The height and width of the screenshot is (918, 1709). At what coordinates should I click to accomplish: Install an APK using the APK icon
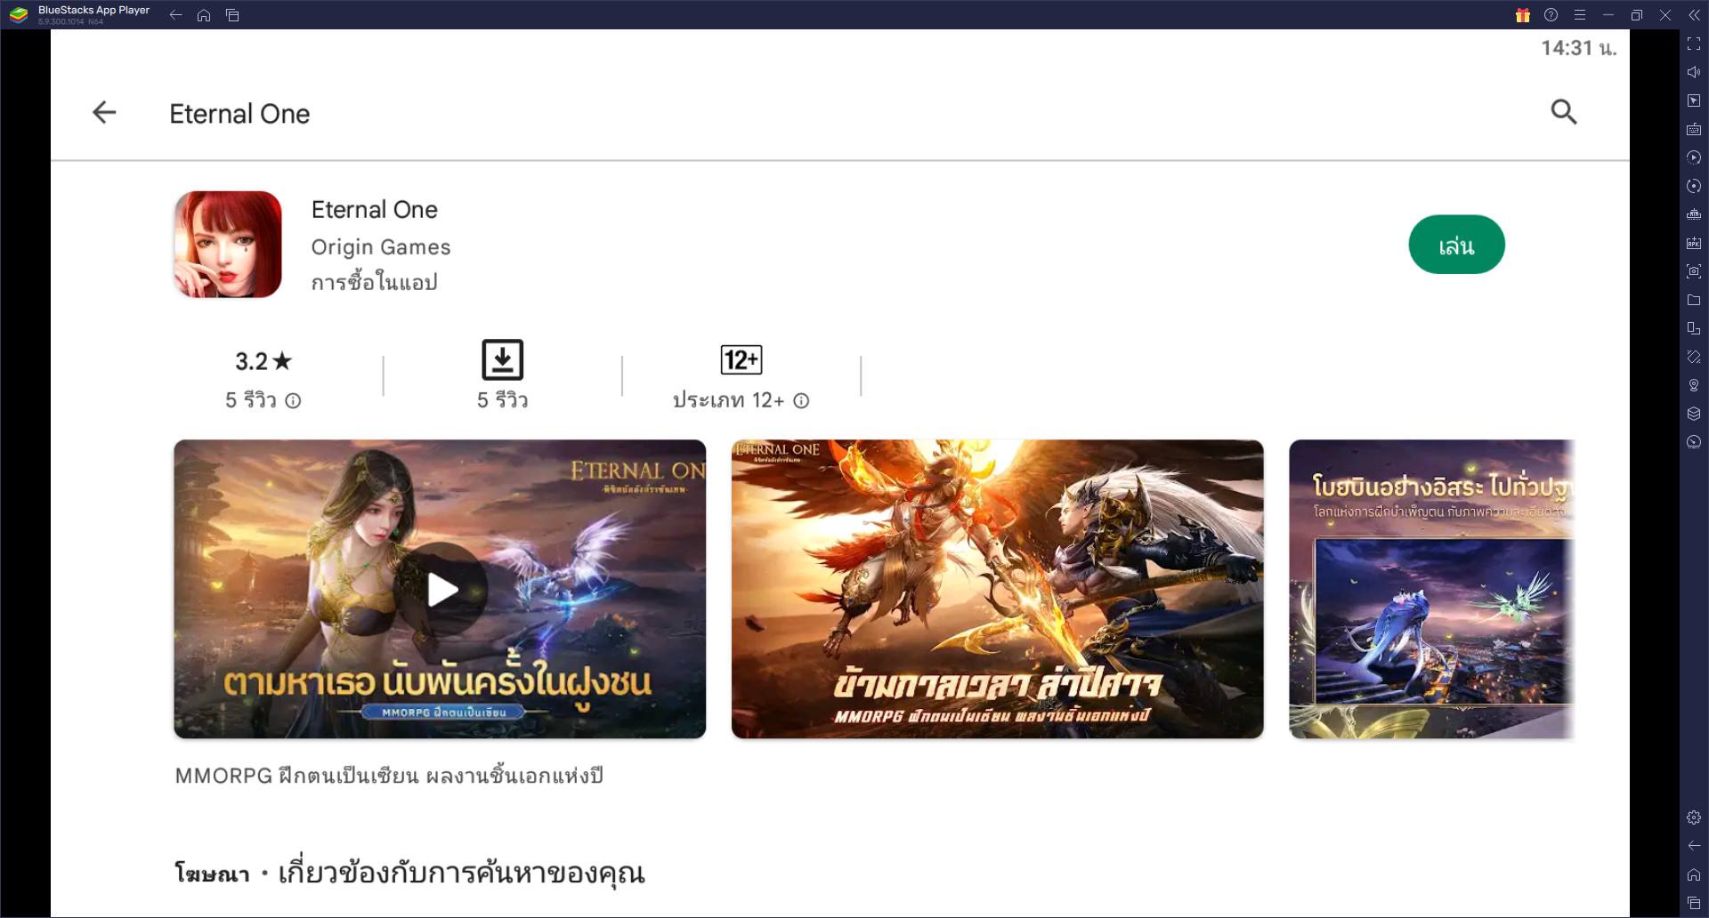(1694, 243)
